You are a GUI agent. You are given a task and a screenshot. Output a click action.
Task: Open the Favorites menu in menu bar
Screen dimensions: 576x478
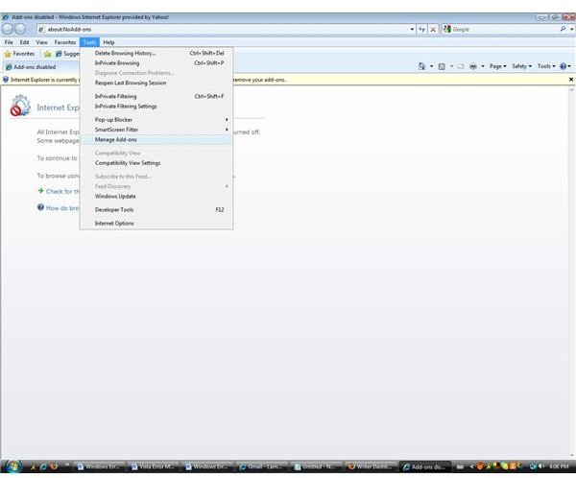65,42
